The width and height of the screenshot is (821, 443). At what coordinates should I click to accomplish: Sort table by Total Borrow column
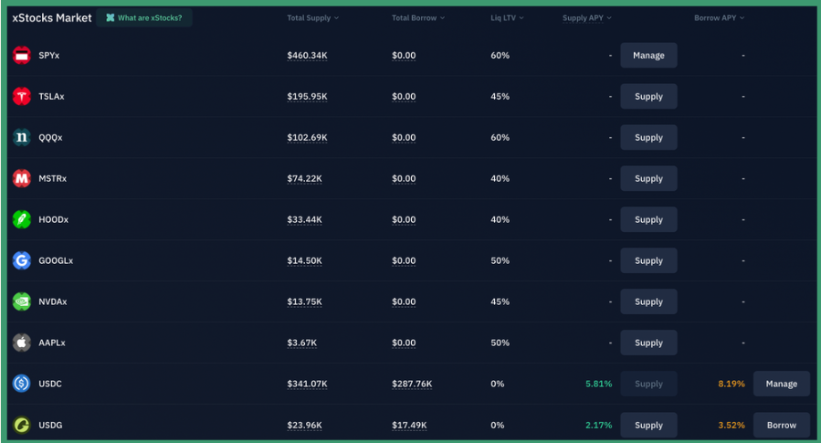point(417,18)
